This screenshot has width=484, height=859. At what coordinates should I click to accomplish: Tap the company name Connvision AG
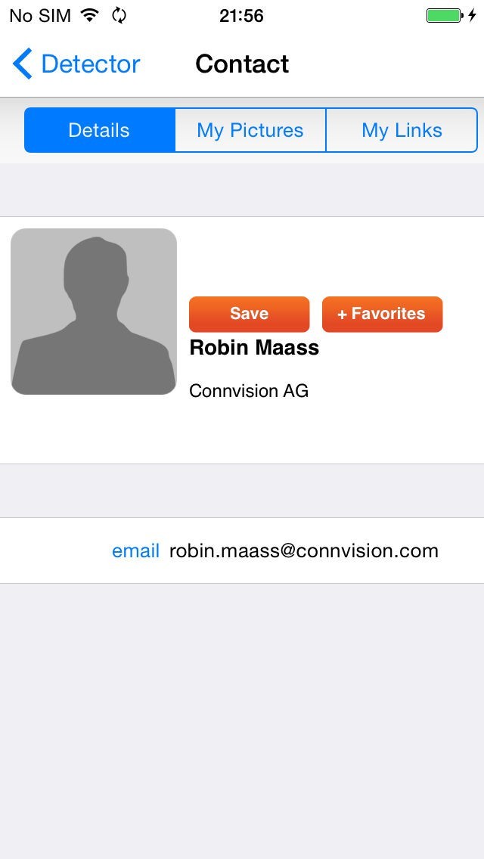coord(249,391)
